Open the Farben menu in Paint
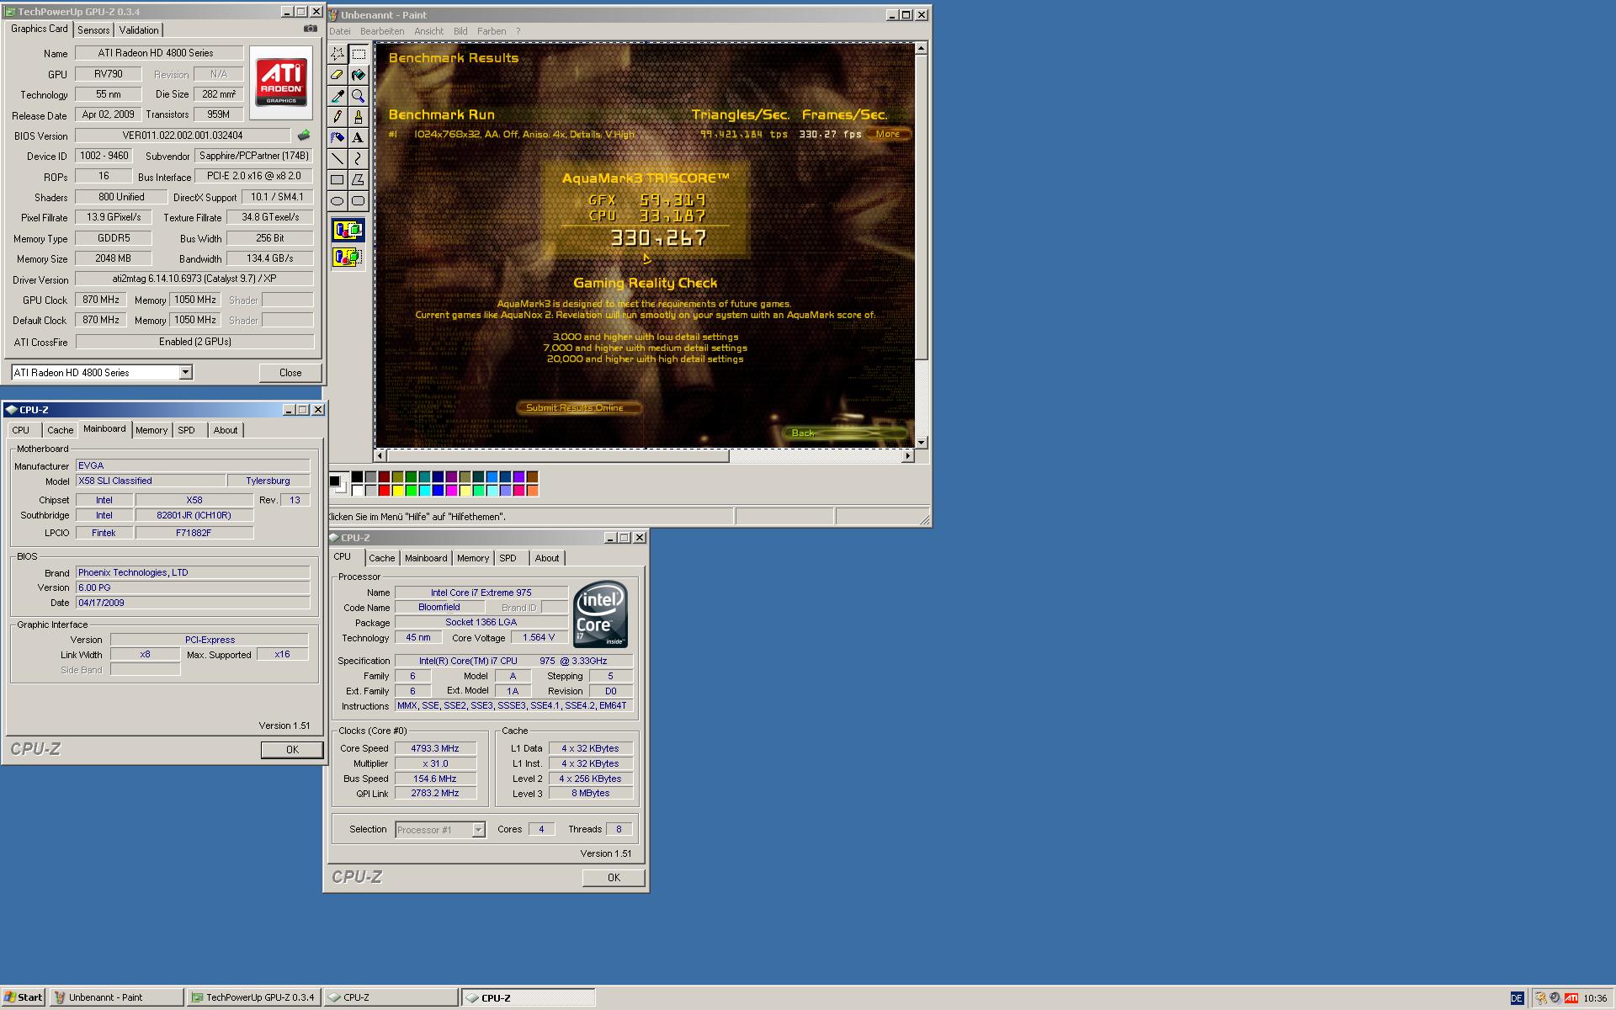This screenshot has width=1616, height=1010. 492,31
